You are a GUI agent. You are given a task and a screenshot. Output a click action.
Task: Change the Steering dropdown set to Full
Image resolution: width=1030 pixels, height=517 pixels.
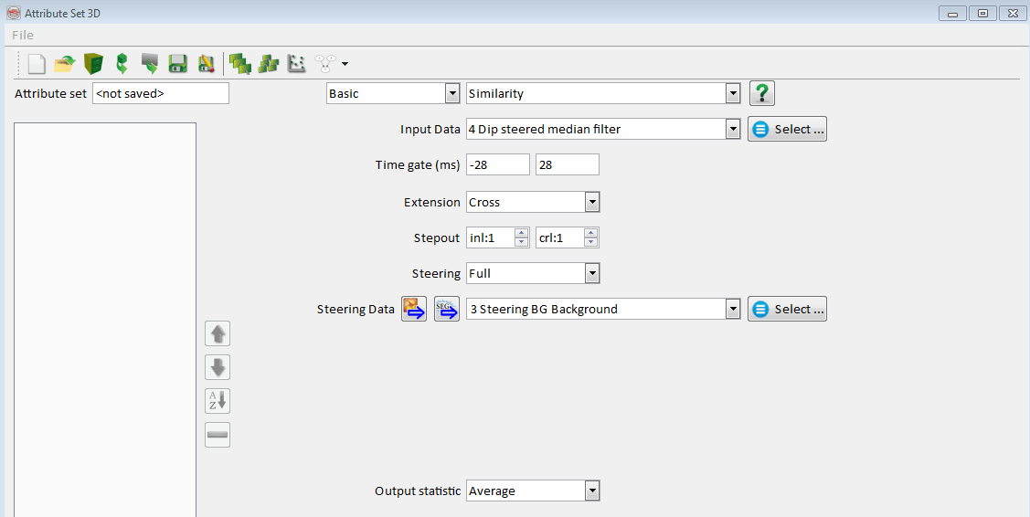point(592,273)
